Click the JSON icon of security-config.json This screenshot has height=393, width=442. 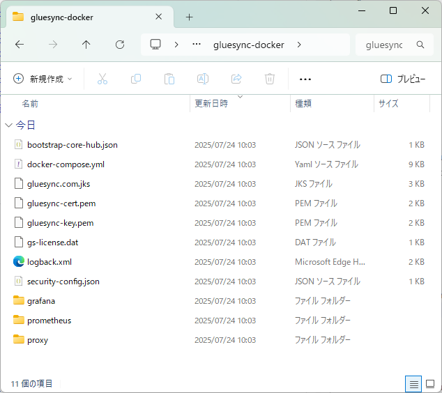19,282
